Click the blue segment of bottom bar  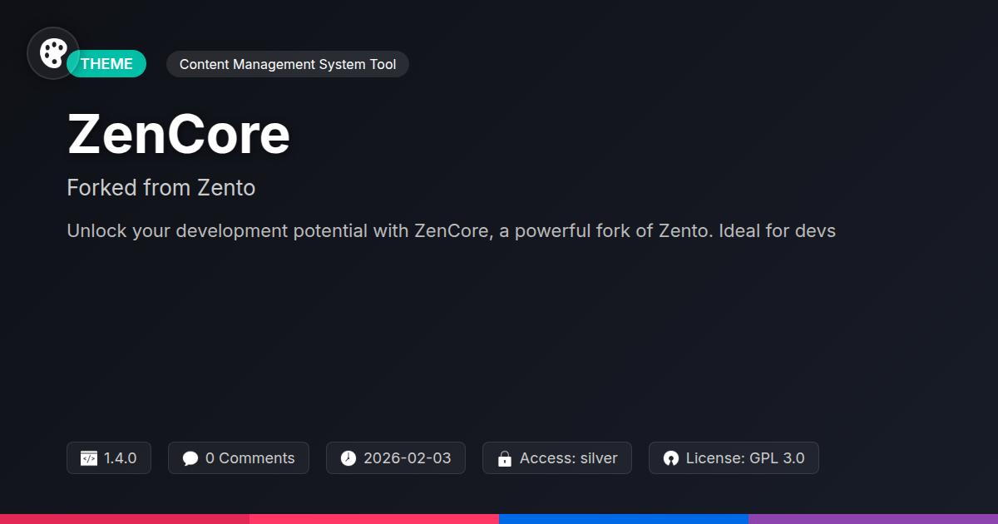(x=624, y=518)
